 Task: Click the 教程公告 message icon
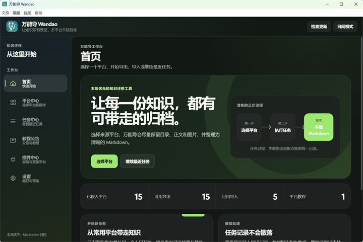coord(13,140)
